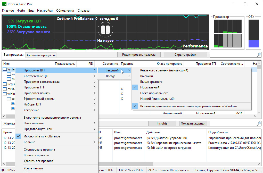Screen dimensions: 263x173
Task: Open the Настройки menu
Action: click(x=45, y=11)
